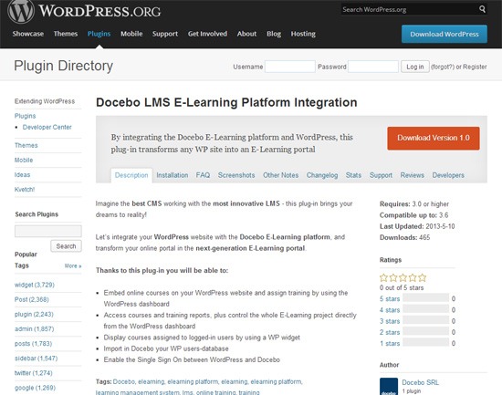Go to Mobile in top navigation
Screen dimensions: 502x395
click(x=131, y=34)
